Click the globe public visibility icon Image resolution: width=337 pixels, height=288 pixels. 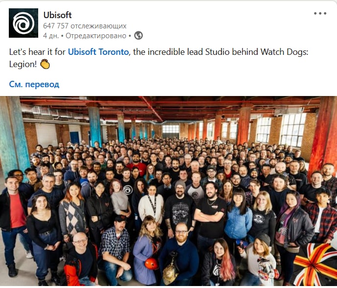(139, 35)
